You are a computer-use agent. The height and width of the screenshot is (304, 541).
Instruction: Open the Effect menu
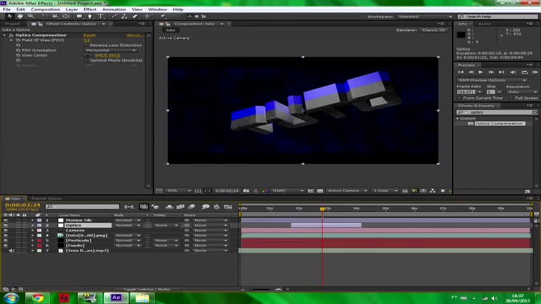[x=90, y=9]
